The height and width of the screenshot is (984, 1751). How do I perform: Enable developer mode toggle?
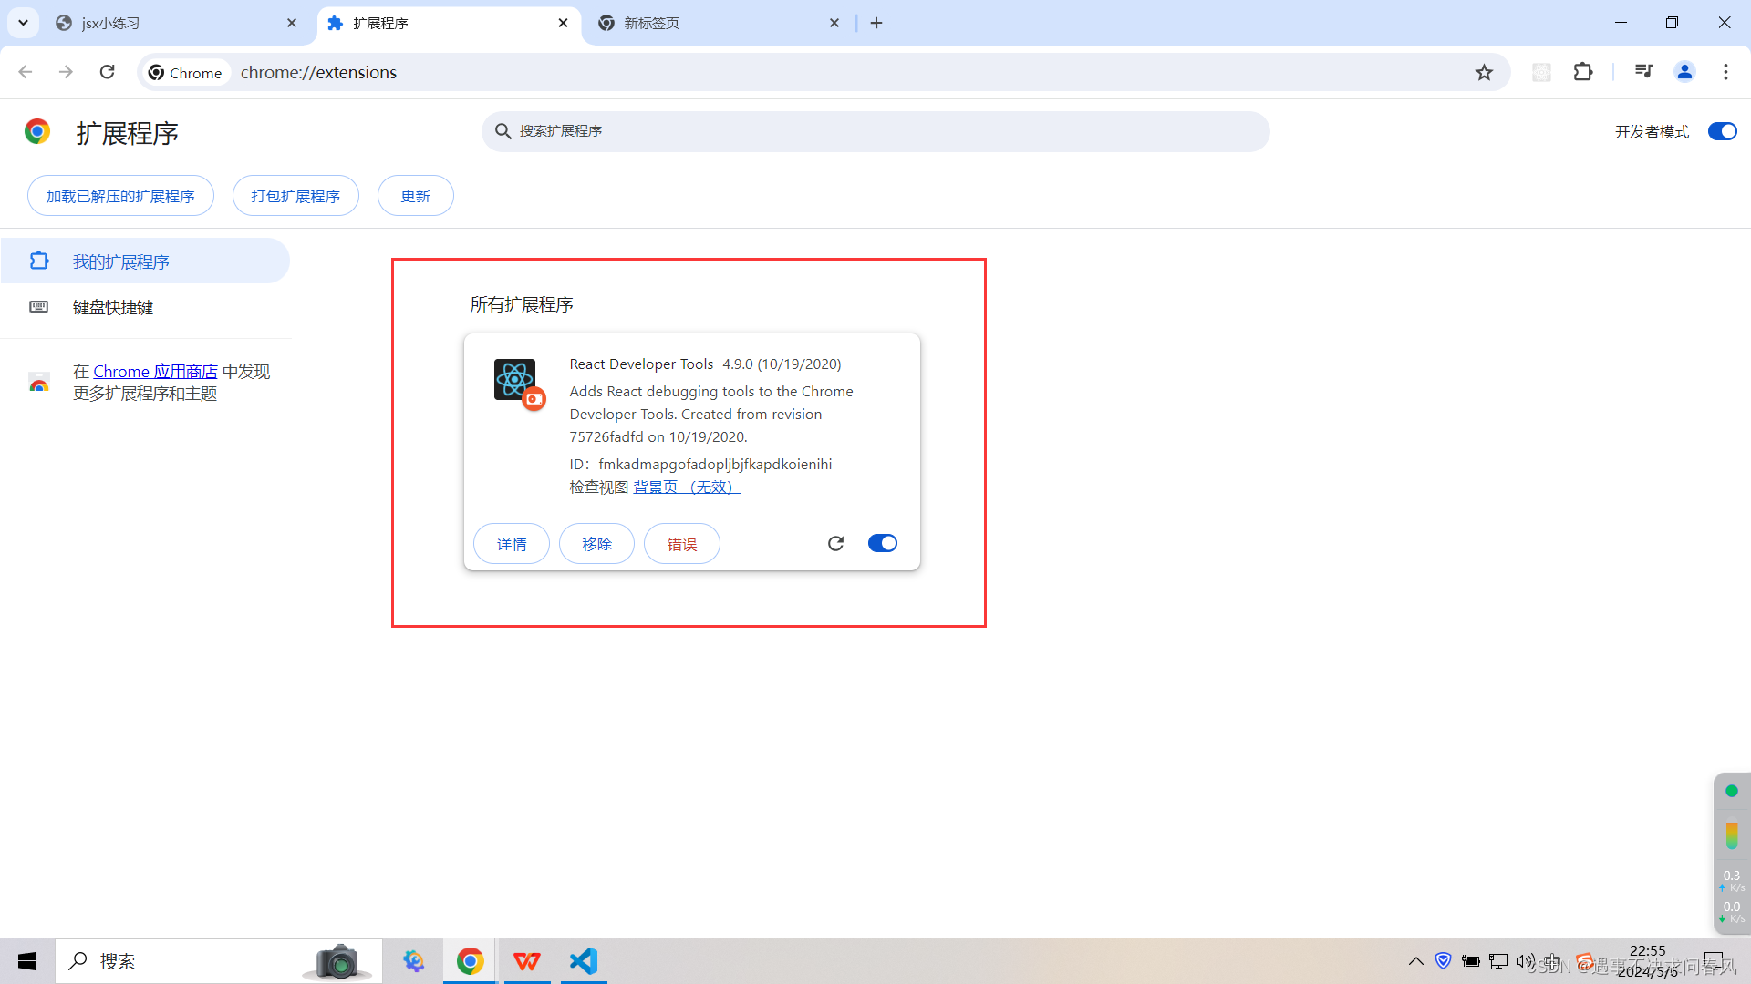1722,132
